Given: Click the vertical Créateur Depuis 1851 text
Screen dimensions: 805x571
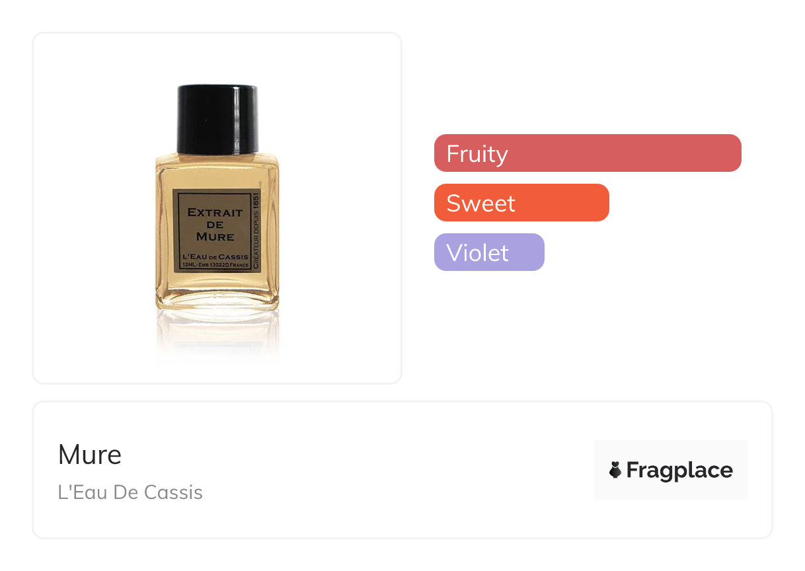Looking at the screenshot, I should tap(256, 230).
